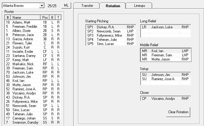Click the ML button
The height and width of the screenshot is (126, 204).
point(66,5)
